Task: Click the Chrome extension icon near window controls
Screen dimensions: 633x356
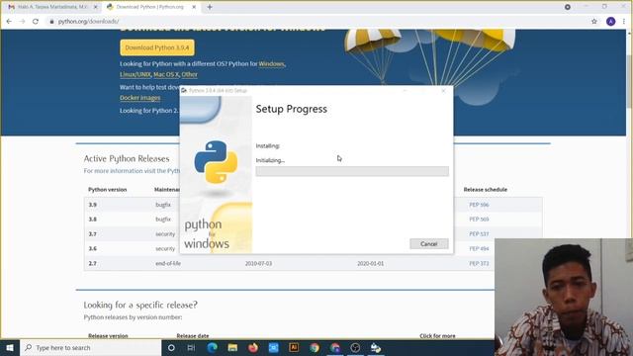Action: click(568, 7)
